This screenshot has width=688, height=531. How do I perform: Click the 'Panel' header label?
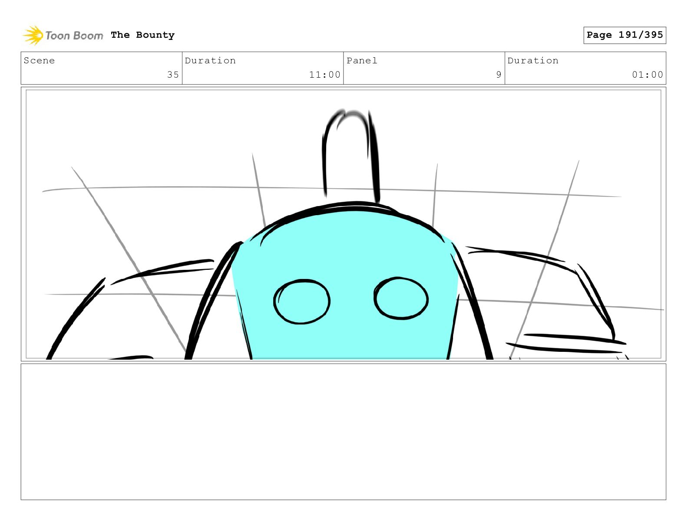362,61
